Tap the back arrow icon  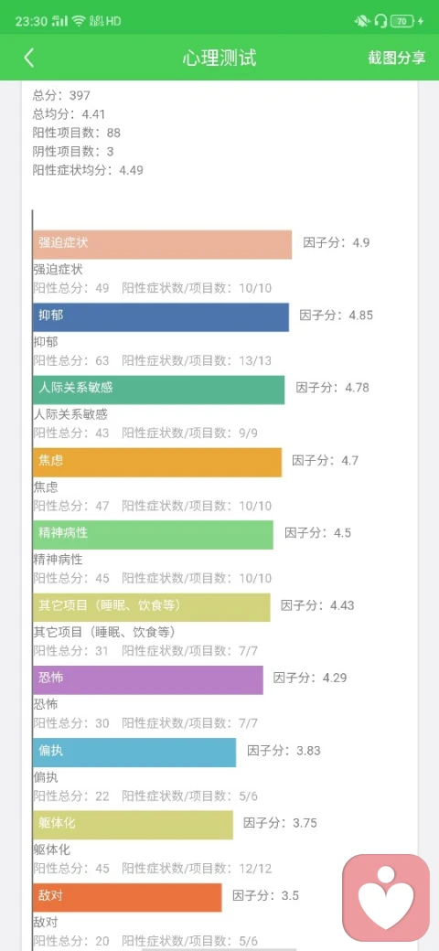tap(28, 58)
